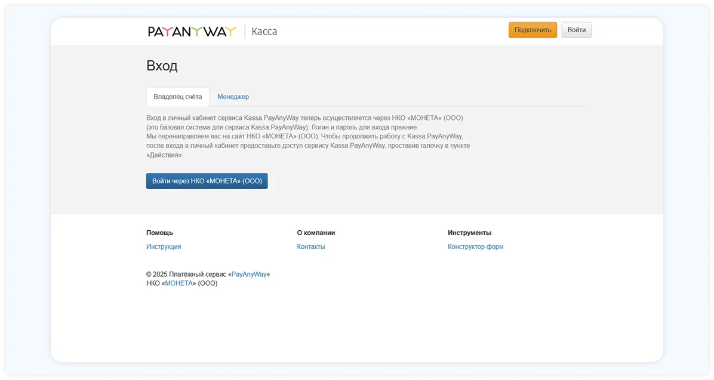Viewport: 714px width, 380px height.
Task: Open the Контакты link
Action: (311, 246)
